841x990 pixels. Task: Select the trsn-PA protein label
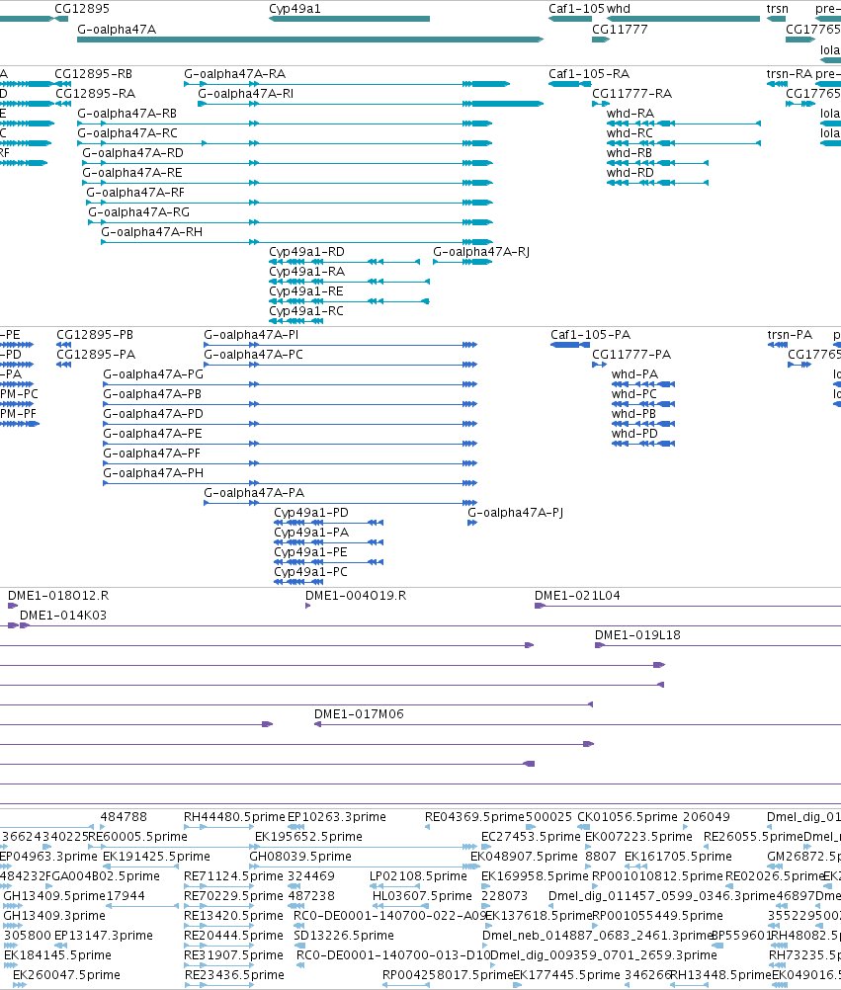(x=790, y=335)
